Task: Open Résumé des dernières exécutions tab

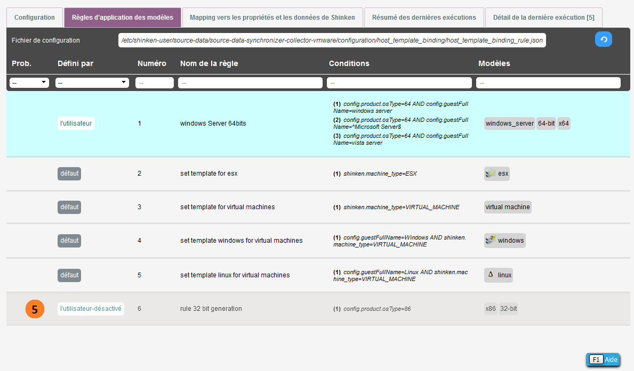Action: point(424,18)
